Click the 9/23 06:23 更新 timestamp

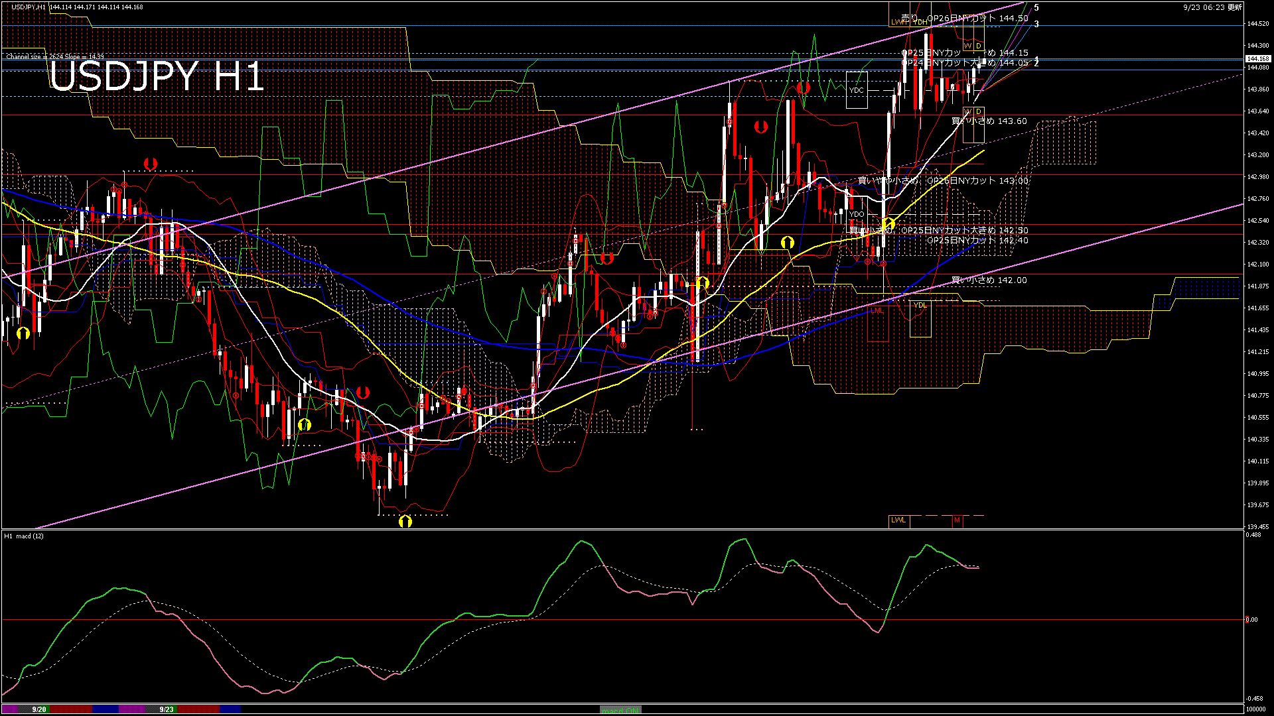pos(1212,7)
